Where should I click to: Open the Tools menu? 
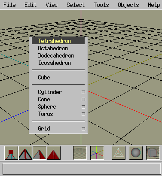click(101, 5)
